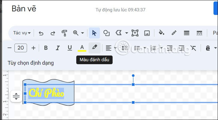Open the fill color paint bucket

tap(161, 33)
